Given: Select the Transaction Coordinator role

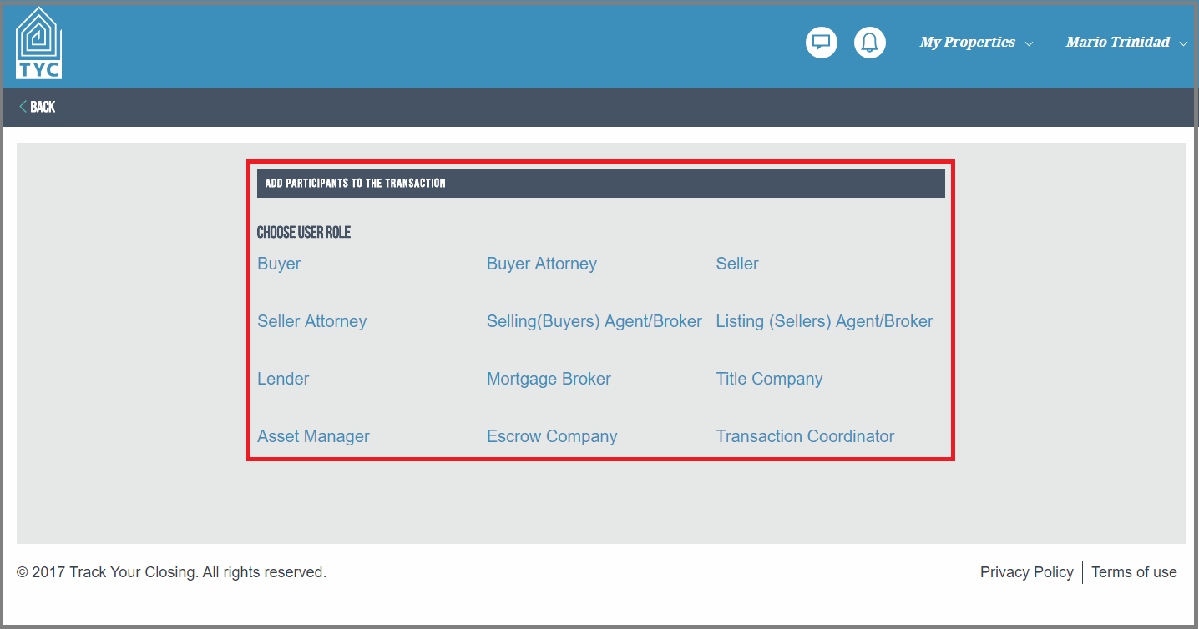Looking at the screenshot, I should [x=805, y=436].
